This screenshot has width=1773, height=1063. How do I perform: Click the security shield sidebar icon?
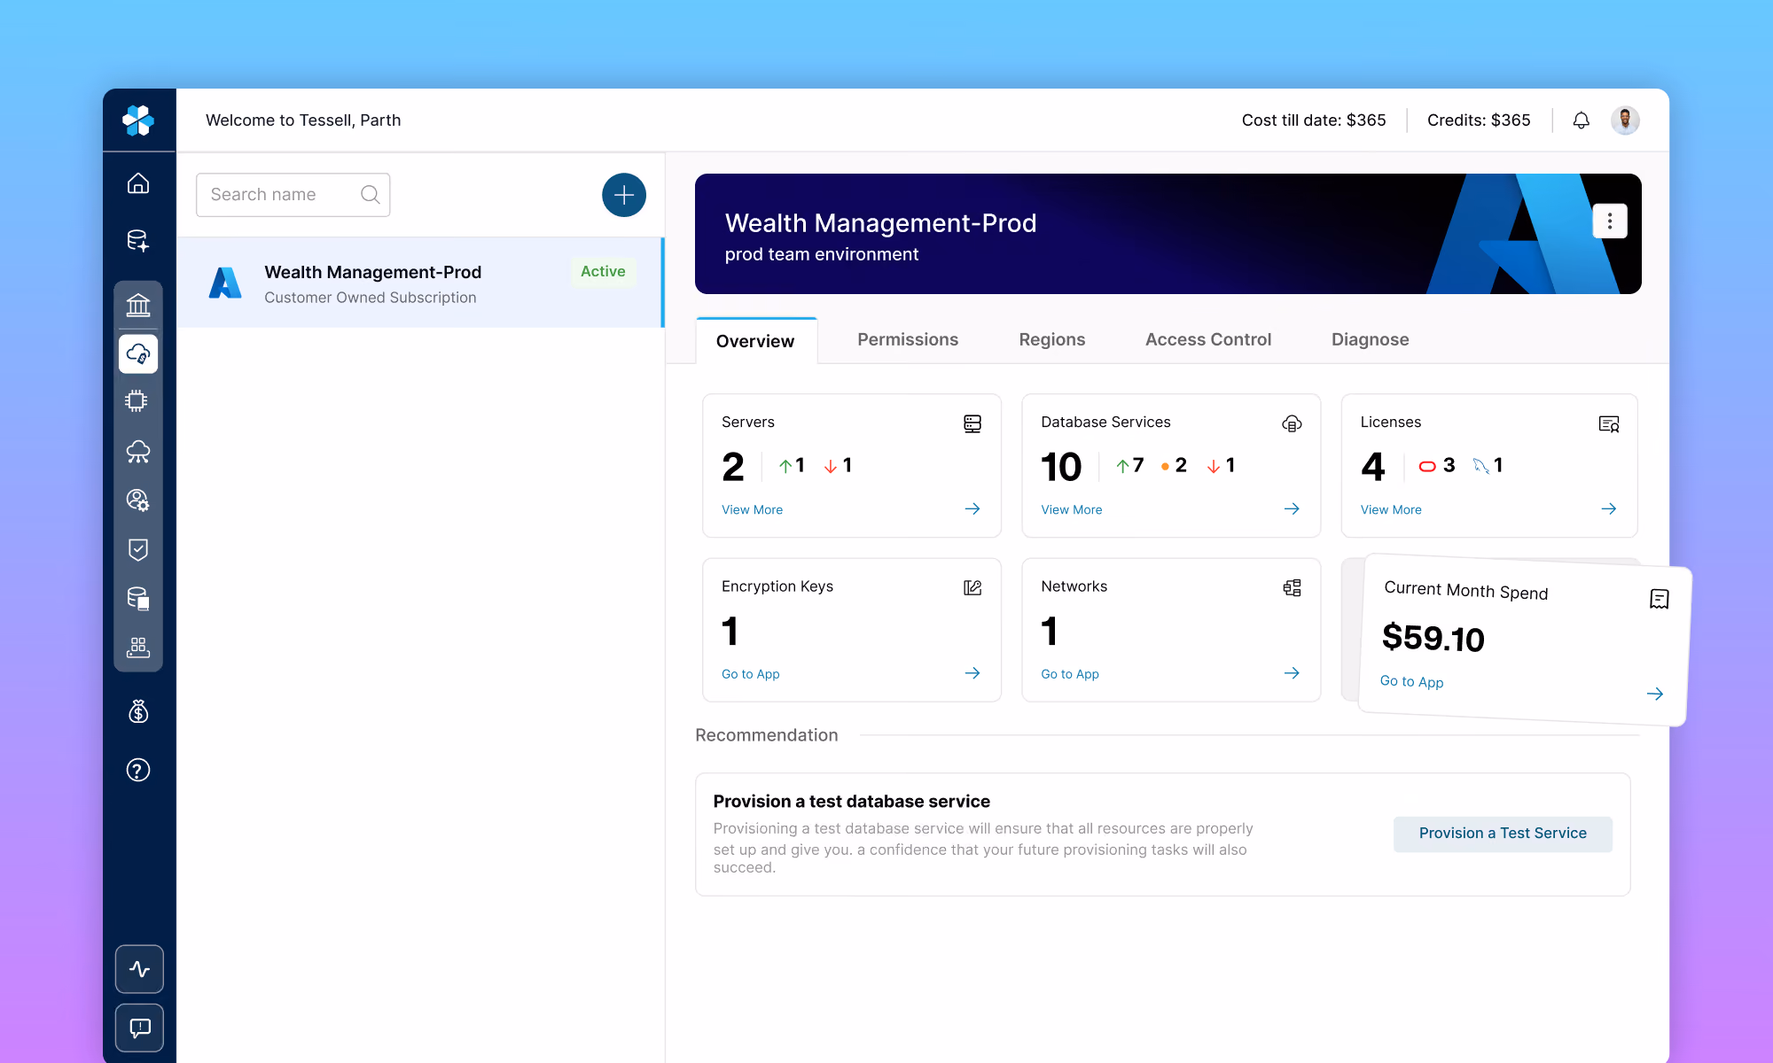[x=138, y=549]
